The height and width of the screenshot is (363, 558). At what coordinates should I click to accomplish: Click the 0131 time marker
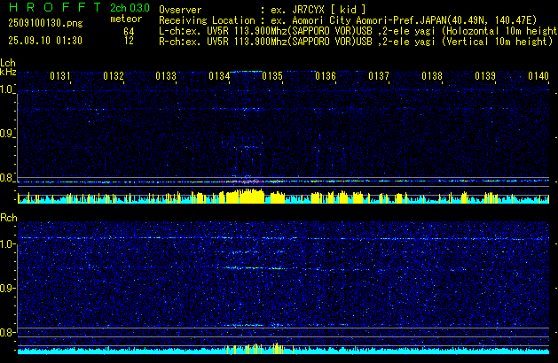pos(59,76)
